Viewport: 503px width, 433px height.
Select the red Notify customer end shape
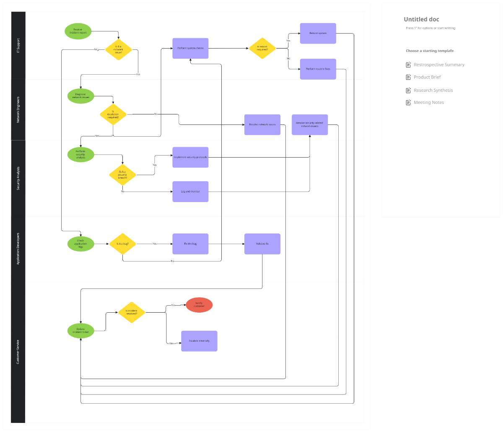[199, 305]
